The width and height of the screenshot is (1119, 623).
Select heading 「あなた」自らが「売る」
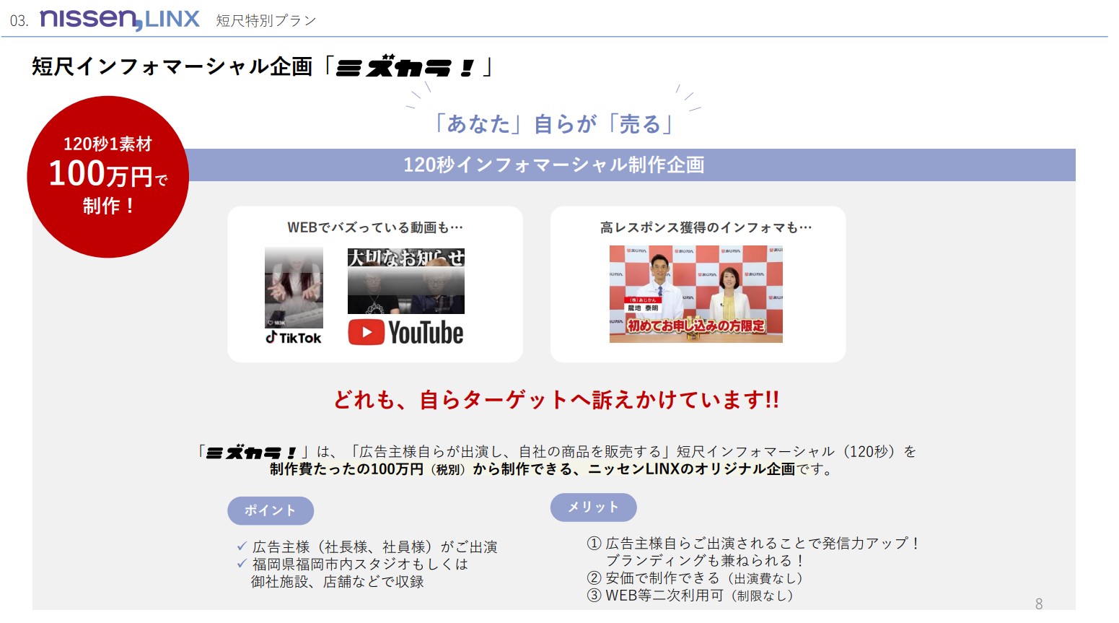point(553,124)
